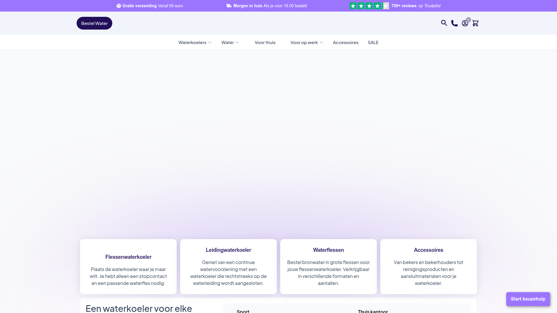Open the Leidingwaterkoeler card
This screenshot has height=313, width=557.
(228, 267)
